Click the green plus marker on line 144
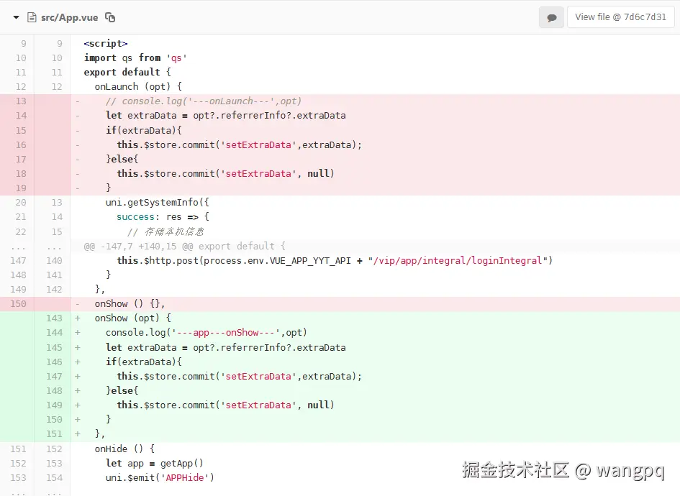Screen dimensions: 680x496 click(77, 332)
